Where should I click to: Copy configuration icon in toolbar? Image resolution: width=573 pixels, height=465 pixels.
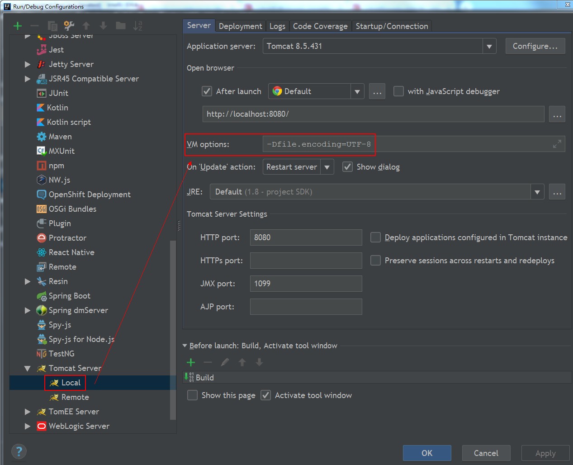click(52, 26)
